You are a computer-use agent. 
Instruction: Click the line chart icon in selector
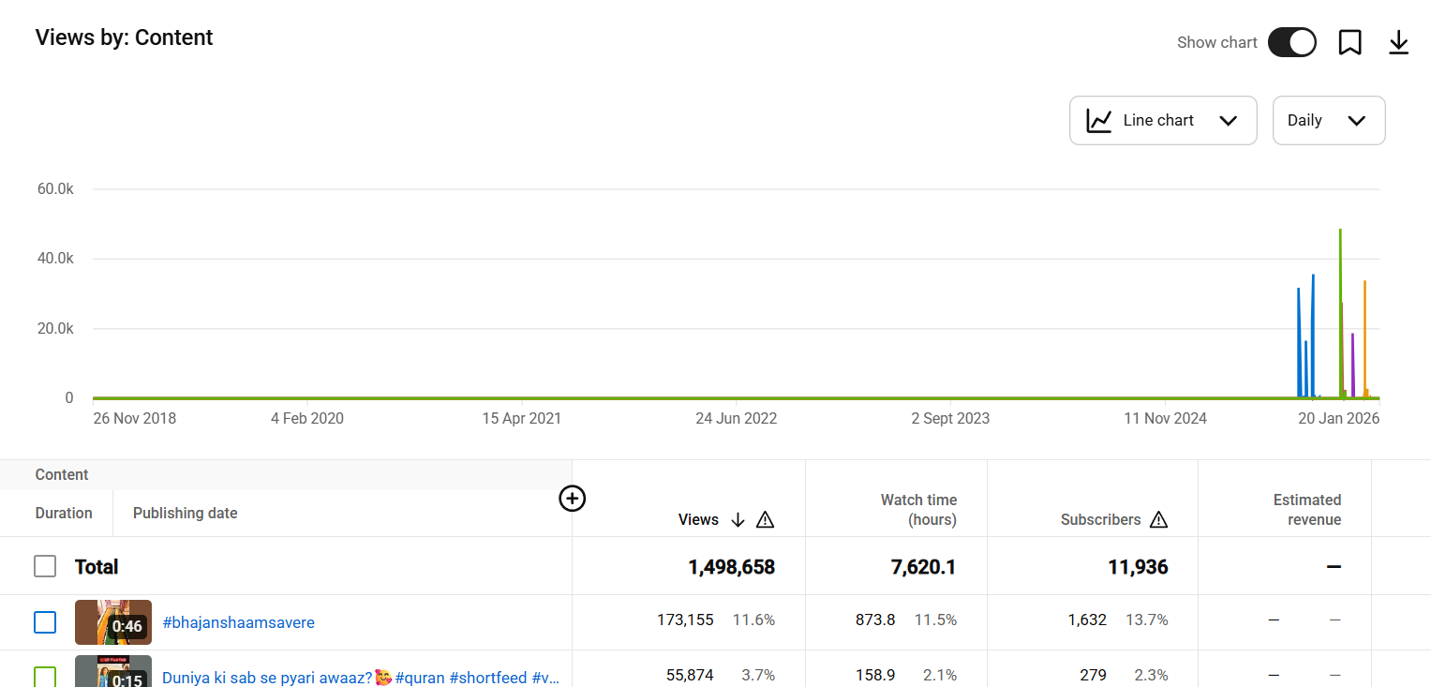pyautogui.click(x=1098, y=121)
